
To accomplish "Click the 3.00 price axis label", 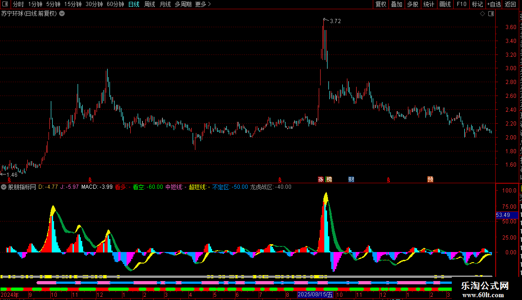I will 511,68.
